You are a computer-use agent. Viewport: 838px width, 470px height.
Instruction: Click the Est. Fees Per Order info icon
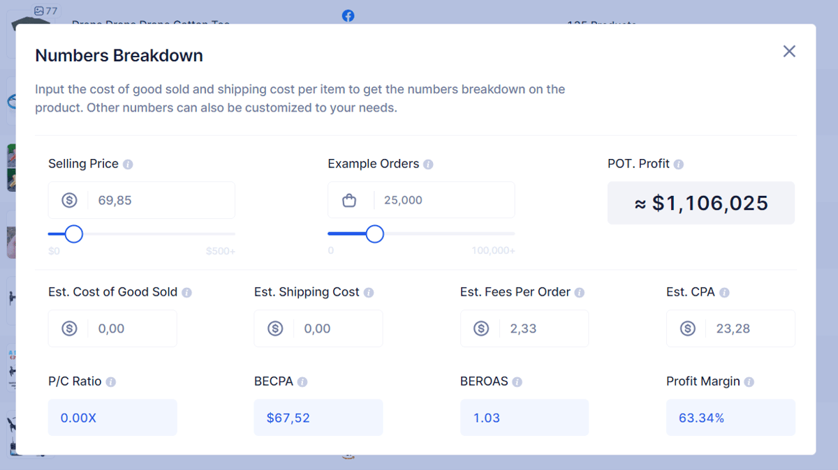click(580, 293)
